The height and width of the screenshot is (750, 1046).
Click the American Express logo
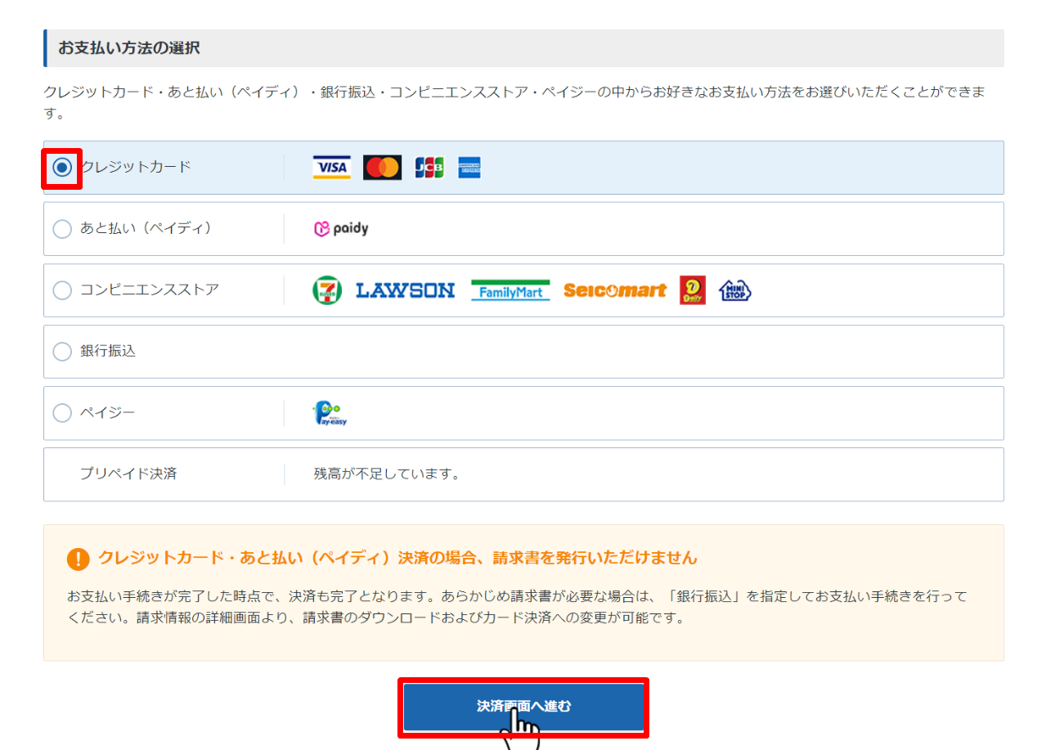469,167
